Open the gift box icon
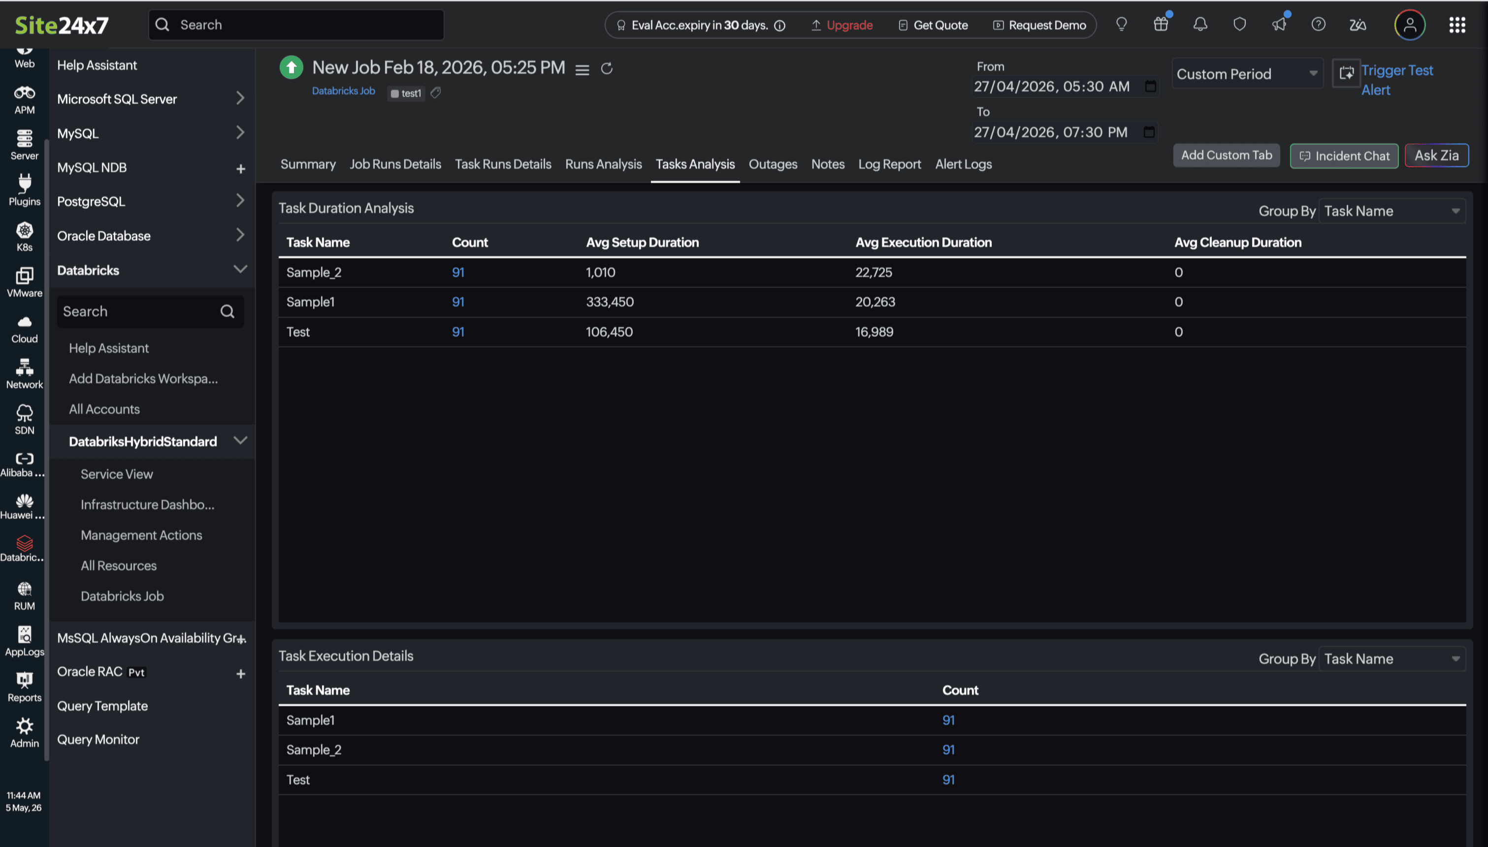Viewport: 1488px width, 847px height. click(1161, 25)
